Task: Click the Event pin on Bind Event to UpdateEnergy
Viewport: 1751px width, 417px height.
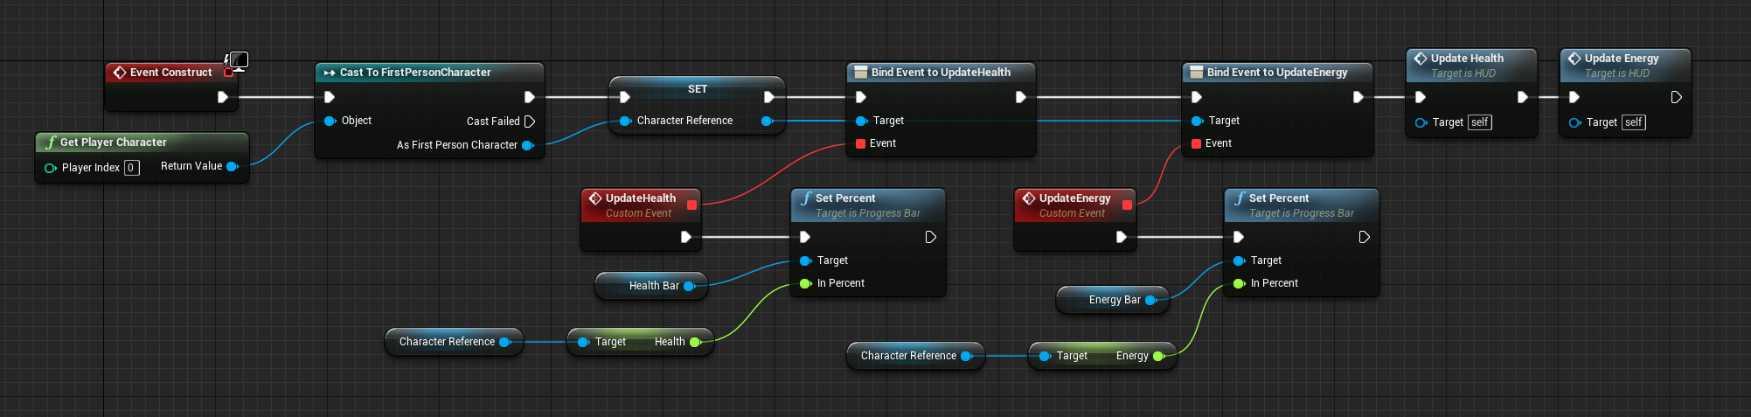Action: (x=1197, y=143)
